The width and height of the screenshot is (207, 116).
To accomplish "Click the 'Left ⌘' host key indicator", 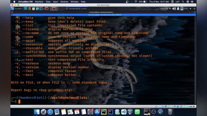I will coord(191,107).
